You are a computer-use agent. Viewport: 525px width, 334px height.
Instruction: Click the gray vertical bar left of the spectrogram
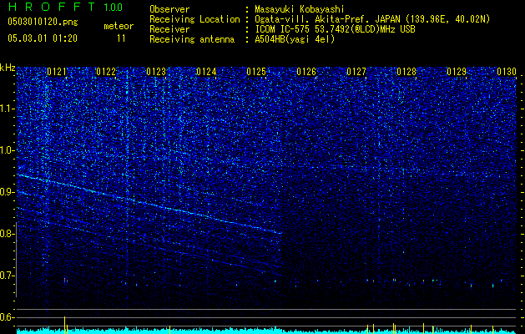(x=16, y=260)
